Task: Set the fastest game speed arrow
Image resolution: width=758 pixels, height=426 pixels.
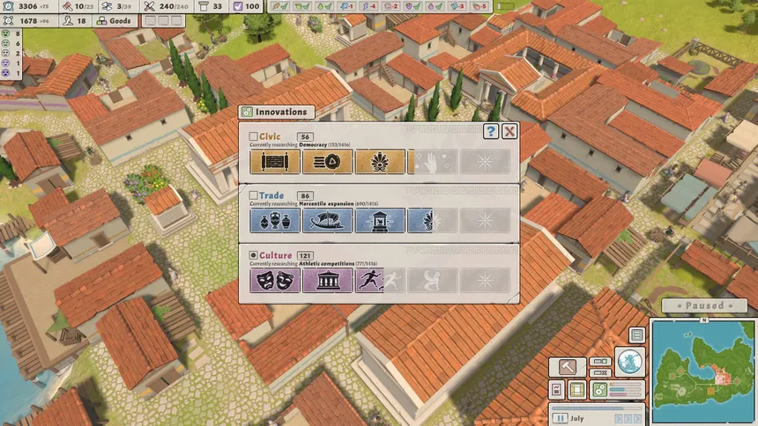Action: (637, 419)
